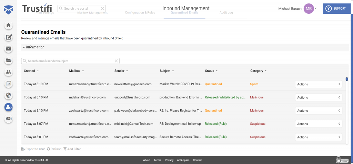Click 'Today at 8:19 PM' cell

[x=36, y=84]
